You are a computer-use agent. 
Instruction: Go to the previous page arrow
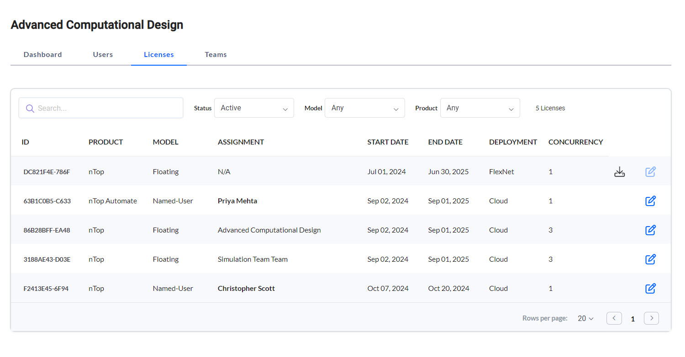tap(614, 318)
